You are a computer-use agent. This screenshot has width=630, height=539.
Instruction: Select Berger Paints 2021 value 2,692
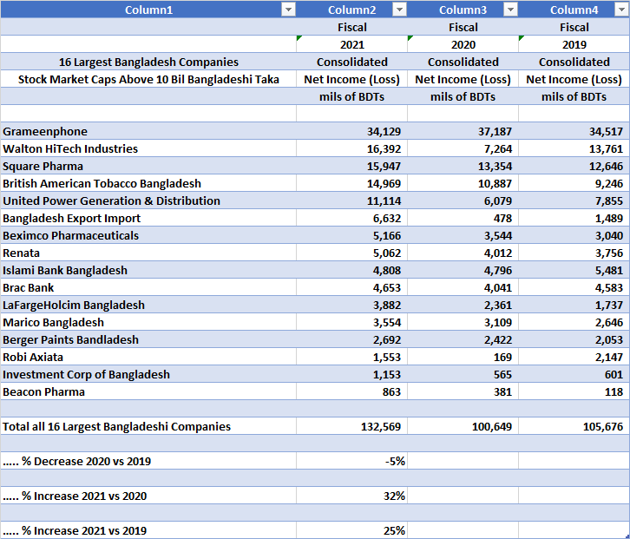[352, 339]
